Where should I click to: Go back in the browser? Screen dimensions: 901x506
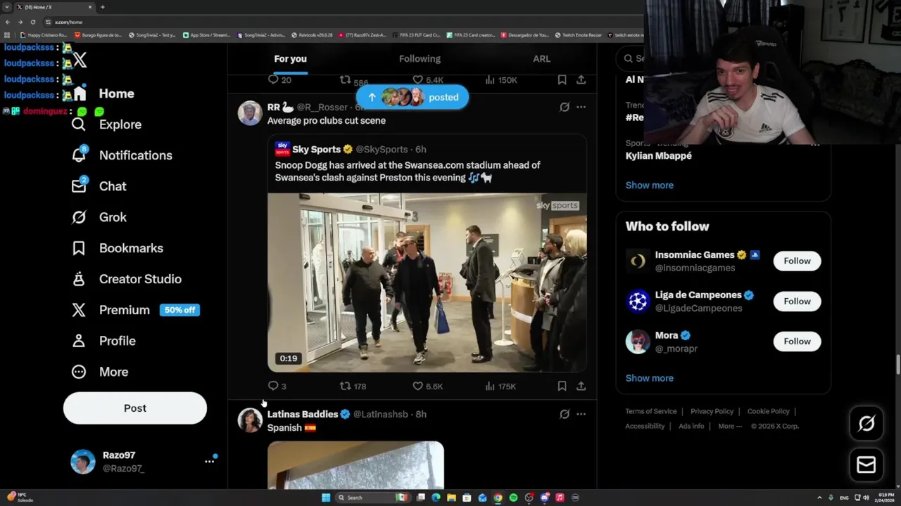[8, 22]
